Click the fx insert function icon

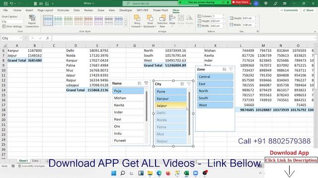coord(48,38)
